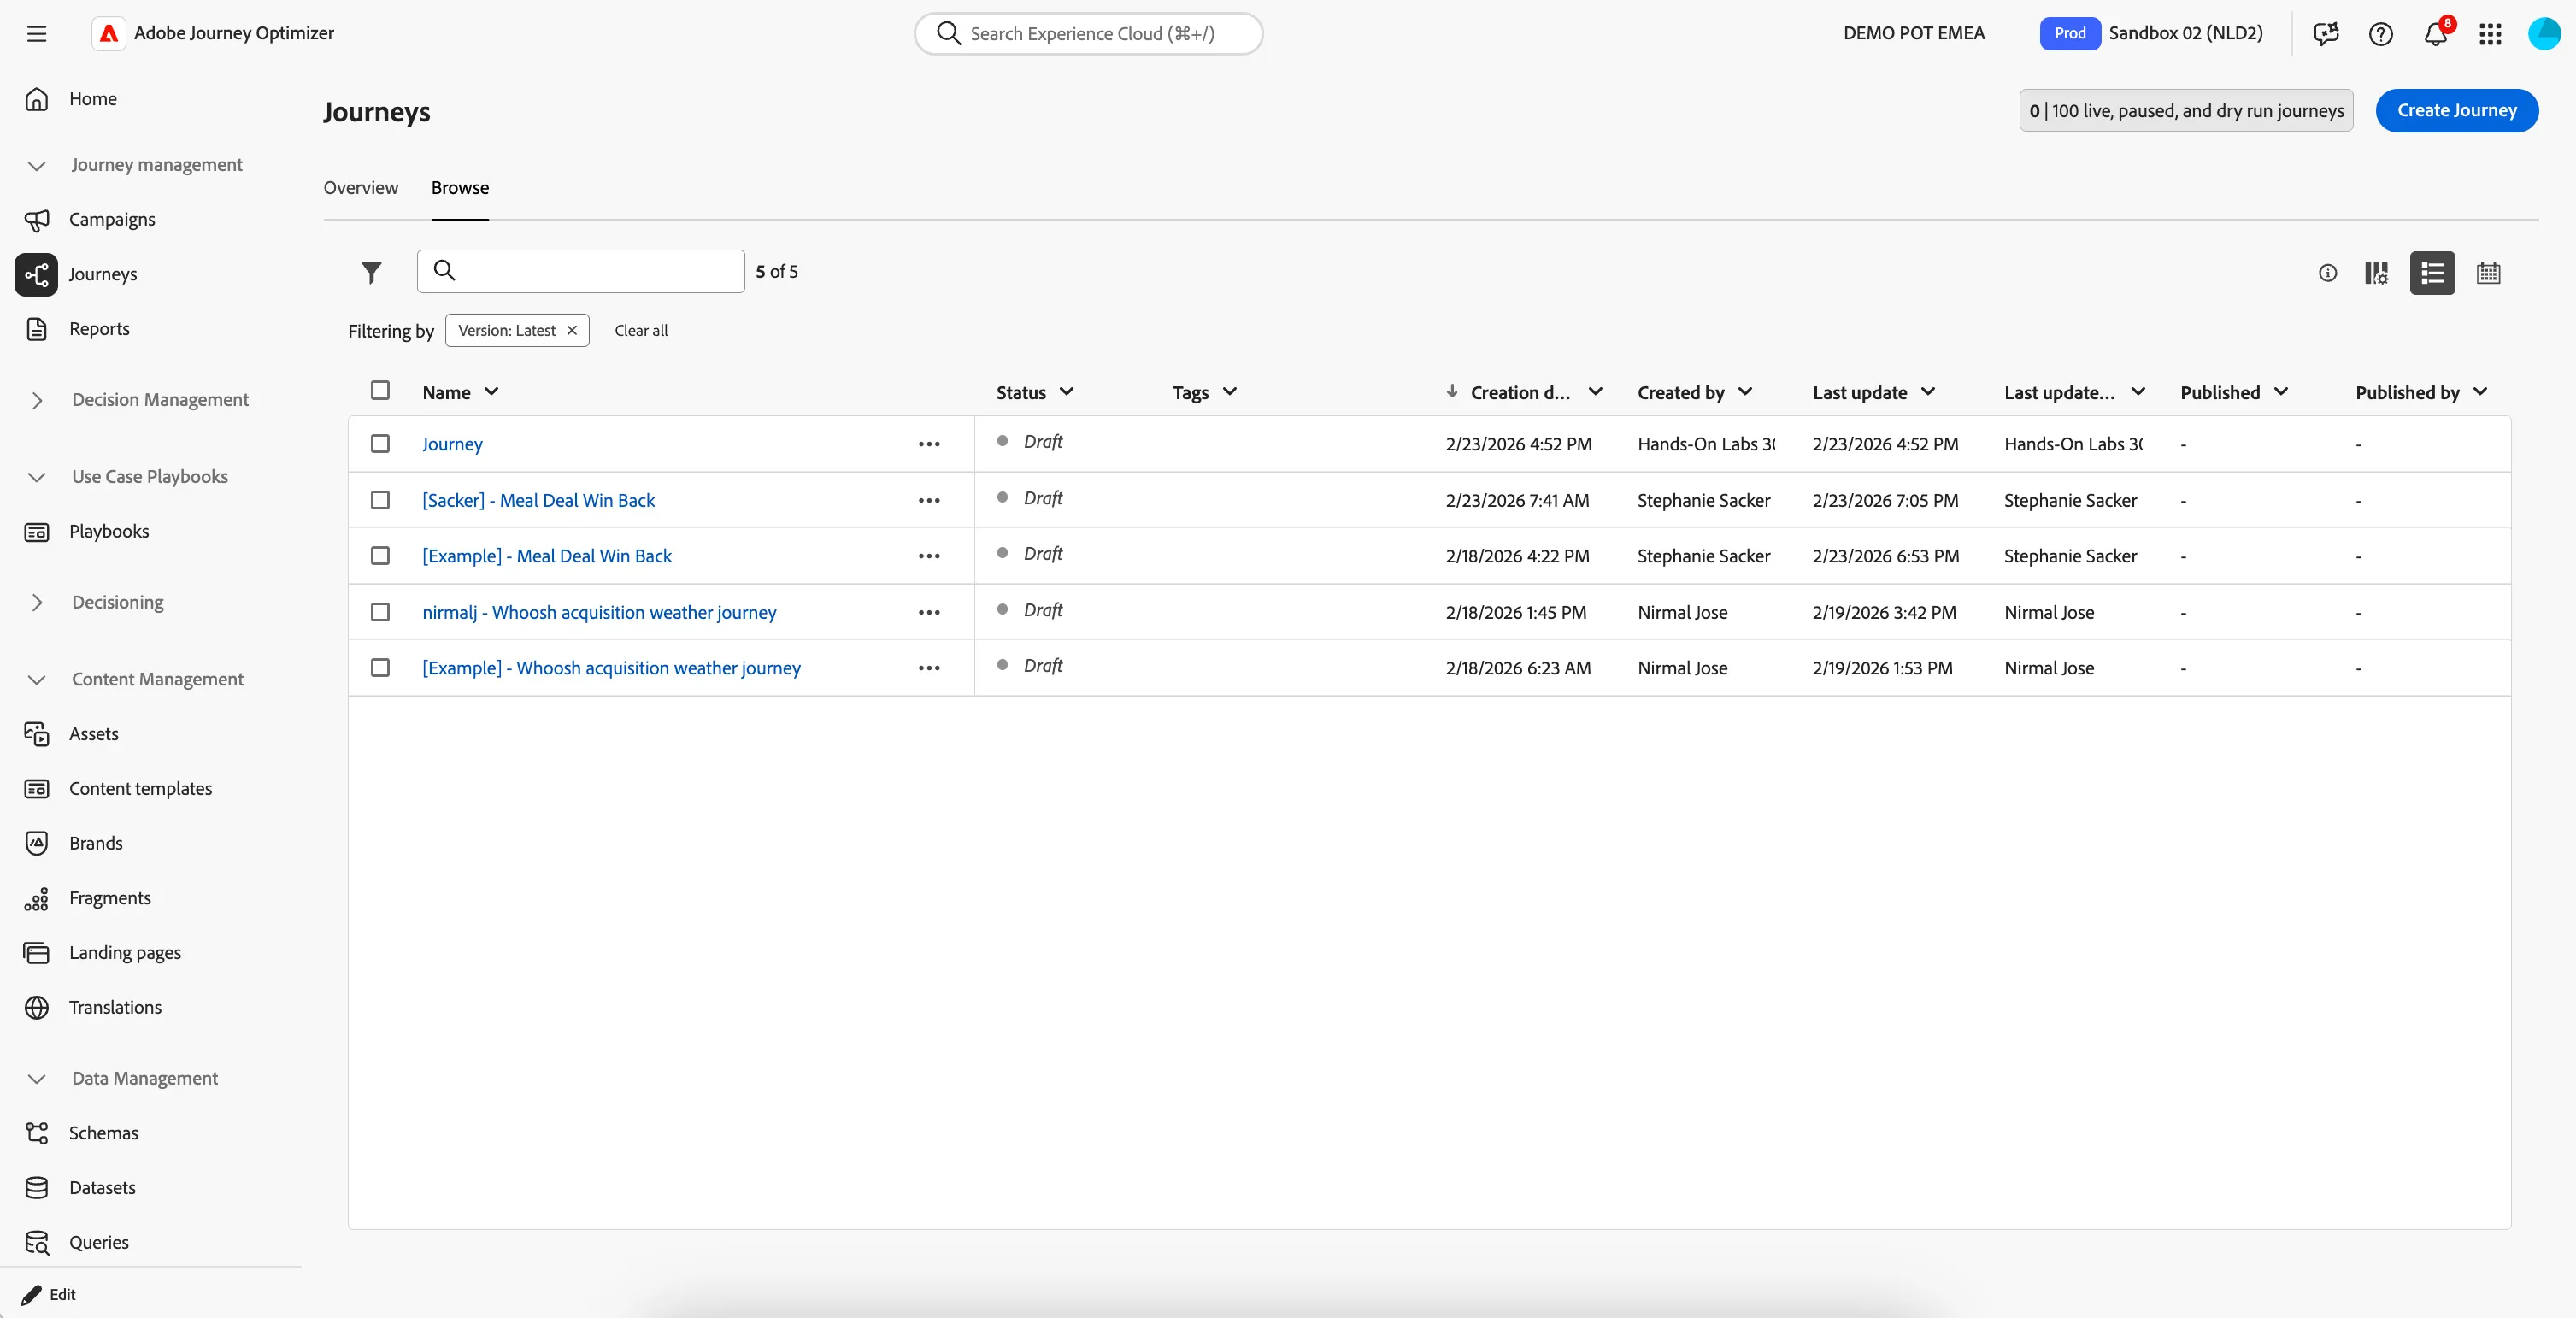Open the [Example] - Meal Deal Win Back journey link
Viewport: 2576px width, 1318px height.
click(547, 556)
